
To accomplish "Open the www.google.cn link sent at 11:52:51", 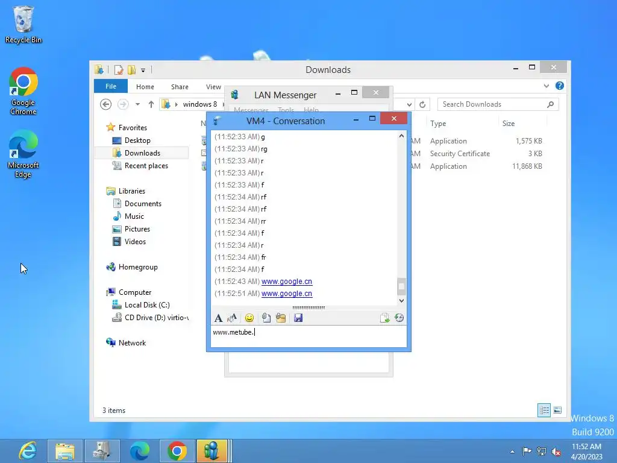I will [287, 294].
